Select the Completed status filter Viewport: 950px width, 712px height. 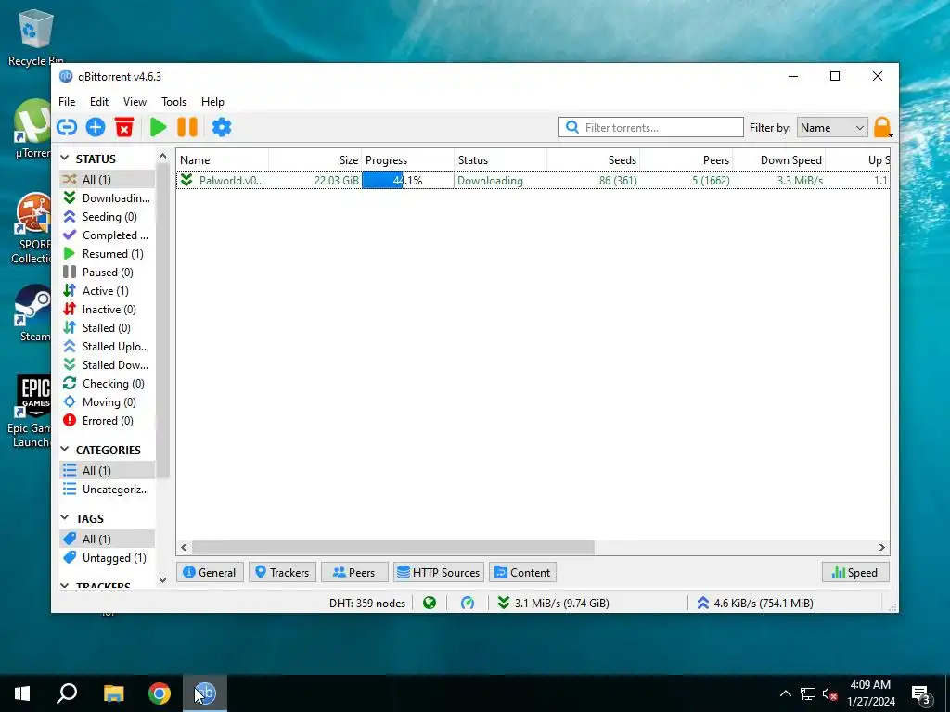[x=108, y=235]
